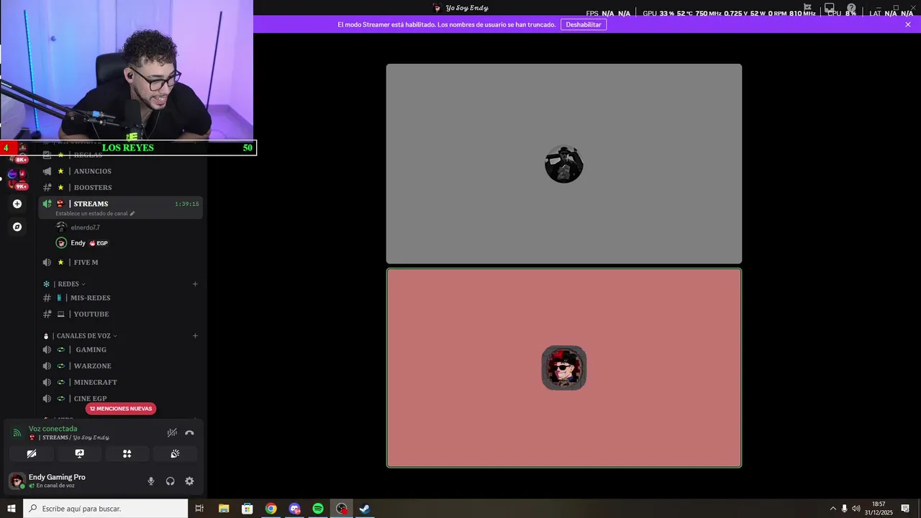Viewport: 921px width, 518px height.
Task: Jump to the 12 menciones nuevas pill
Action: (x=121, y=409)
